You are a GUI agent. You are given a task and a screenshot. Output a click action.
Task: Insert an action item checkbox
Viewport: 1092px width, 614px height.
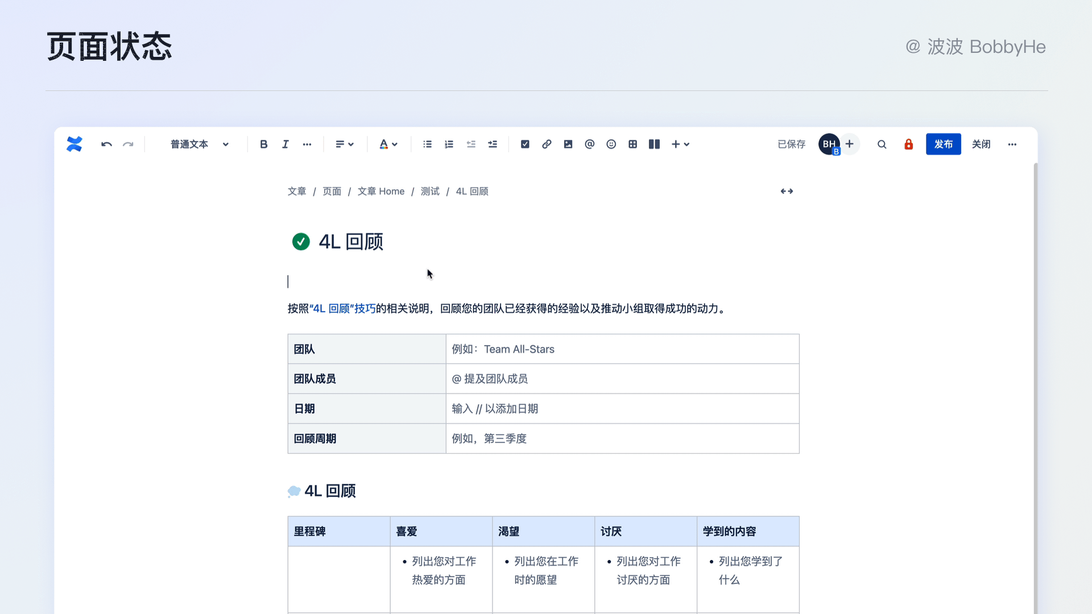[525, 144]
